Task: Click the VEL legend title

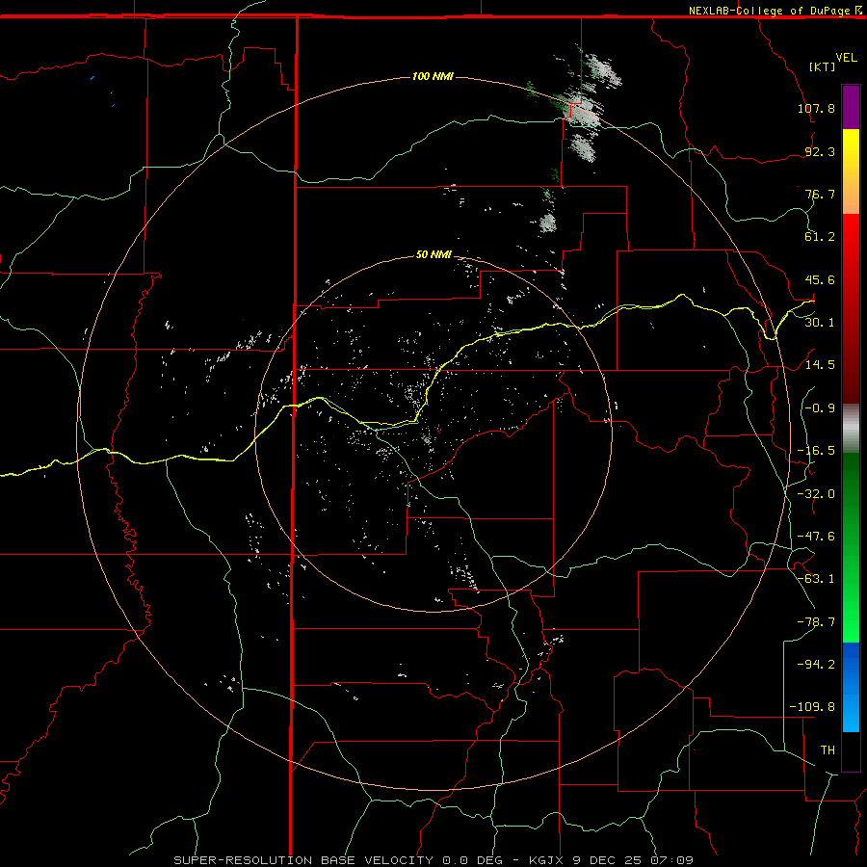Action: point(846,58)
